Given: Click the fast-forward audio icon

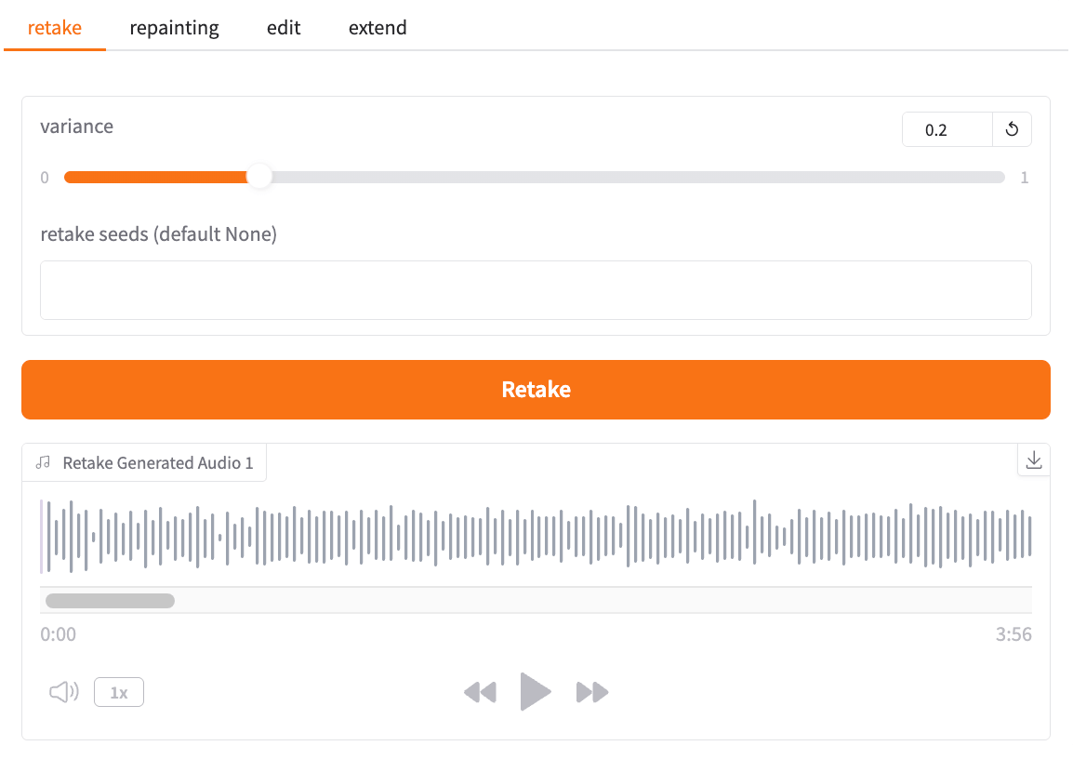Looking at the screenshot, I should point(592,692).
